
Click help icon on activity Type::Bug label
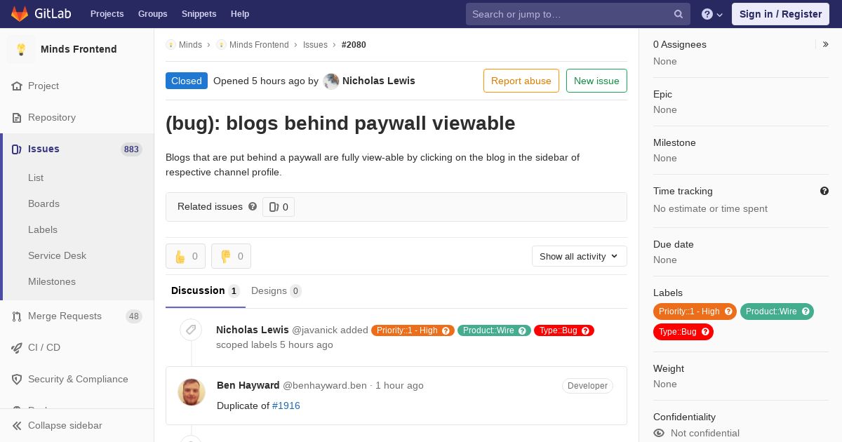point(585,330)
